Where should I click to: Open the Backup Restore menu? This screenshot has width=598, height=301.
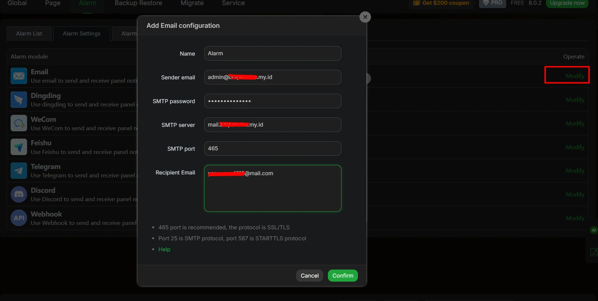click(x=138, y=3)
